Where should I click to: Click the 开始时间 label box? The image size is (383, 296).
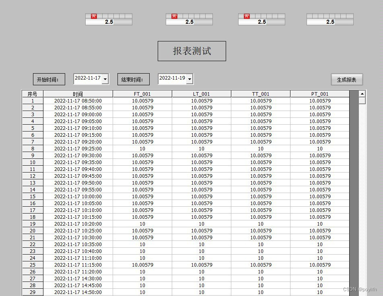coord(49,79)
